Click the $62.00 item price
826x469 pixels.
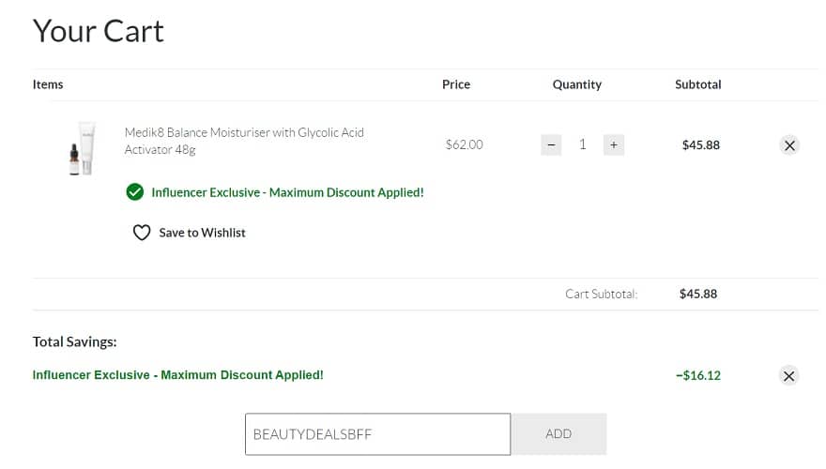pyautogui.click(x=464, y=144)
